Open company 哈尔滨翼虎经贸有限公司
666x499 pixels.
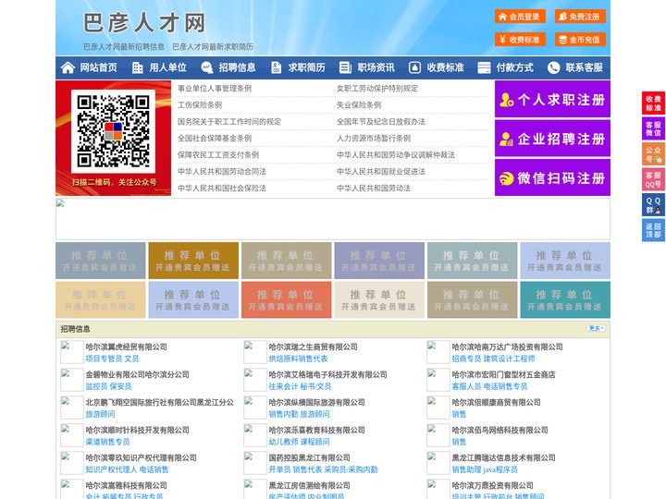tap(126, 347)
